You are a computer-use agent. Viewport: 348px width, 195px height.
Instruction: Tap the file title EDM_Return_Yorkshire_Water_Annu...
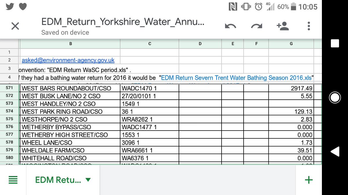pos(123,22)
